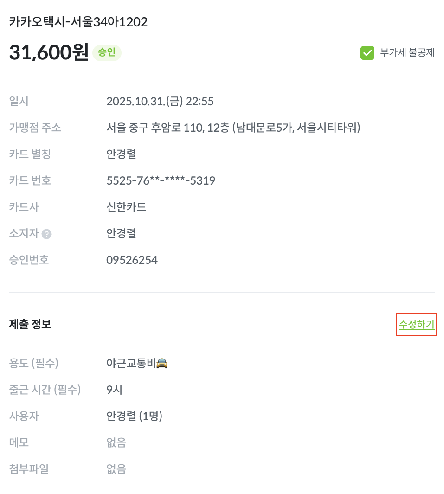The width and height of the screenshot is (444, 494).
Task: Click the 카카오택시-서울34아1202 merchant title
Action: [78, 22]
